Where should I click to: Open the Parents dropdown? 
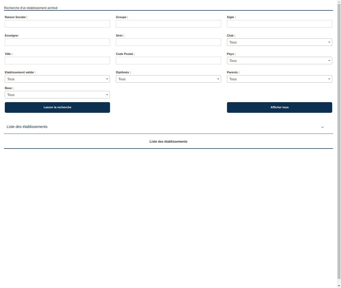click(279, 79)
